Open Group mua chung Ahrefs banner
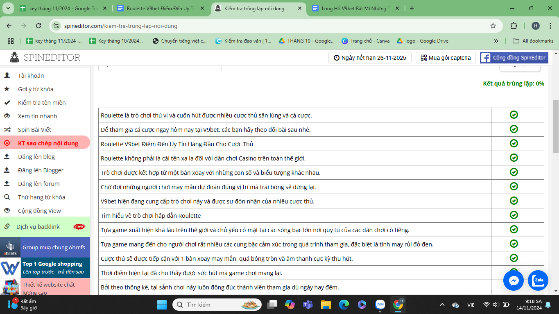Screen dimensions: 559x314 (45, 247)
